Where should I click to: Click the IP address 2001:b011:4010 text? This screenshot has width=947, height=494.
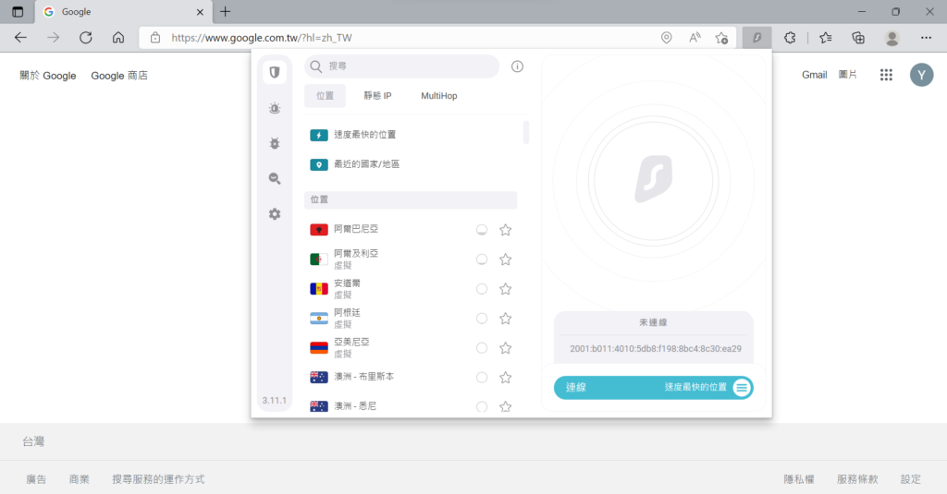[x=656, y=349]
